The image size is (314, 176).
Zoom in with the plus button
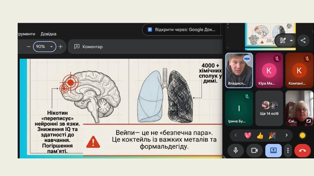[60, 47]
